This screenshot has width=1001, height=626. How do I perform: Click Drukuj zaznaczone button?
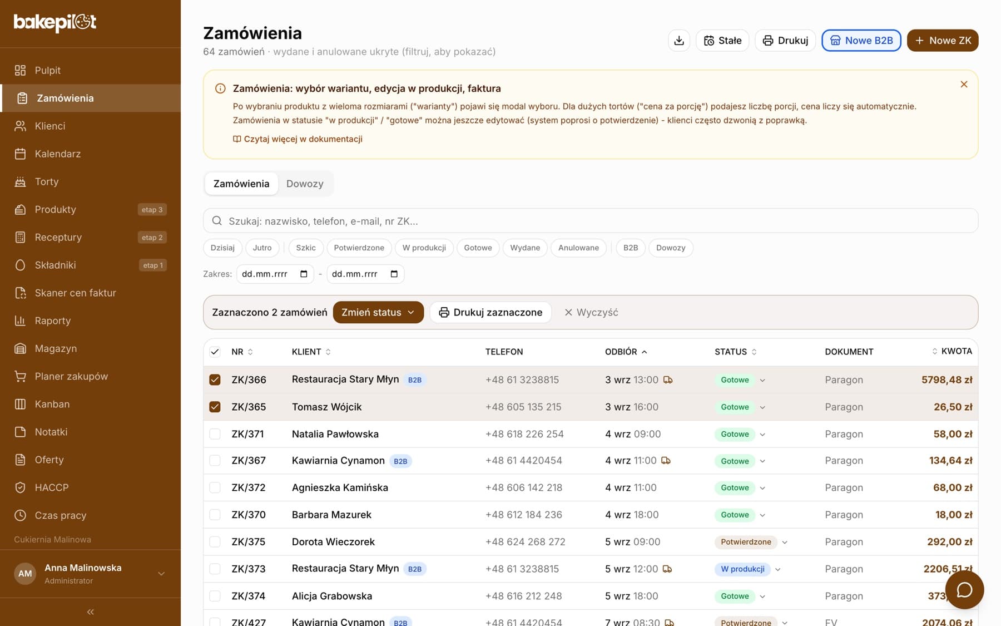[490, 313]
